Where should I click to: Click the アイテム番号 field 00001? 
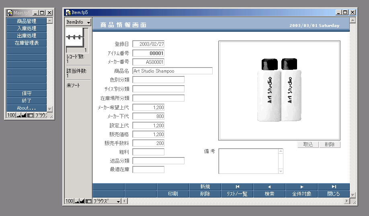point(148,53)
